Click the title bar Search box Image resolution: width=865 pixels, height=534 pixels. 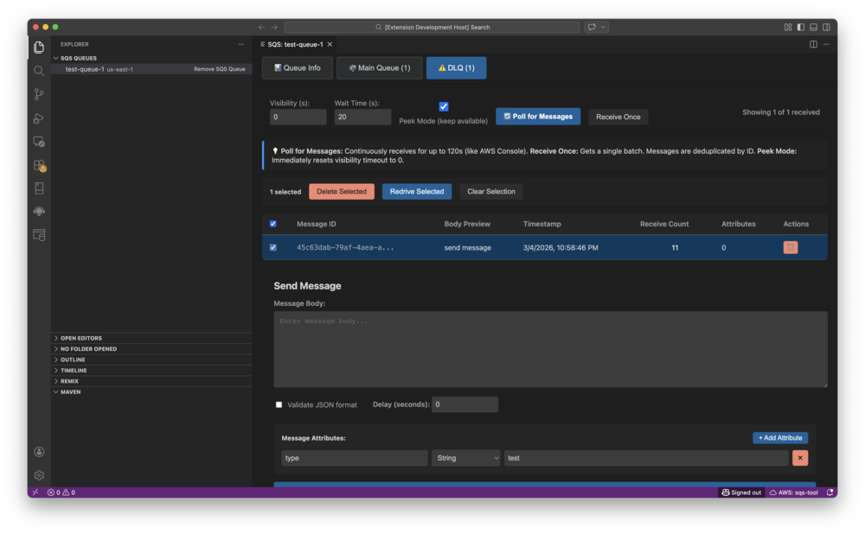point(432,27)
